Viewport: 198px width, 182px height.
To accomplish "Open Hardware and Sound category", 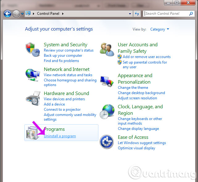I will coord(66,93).
